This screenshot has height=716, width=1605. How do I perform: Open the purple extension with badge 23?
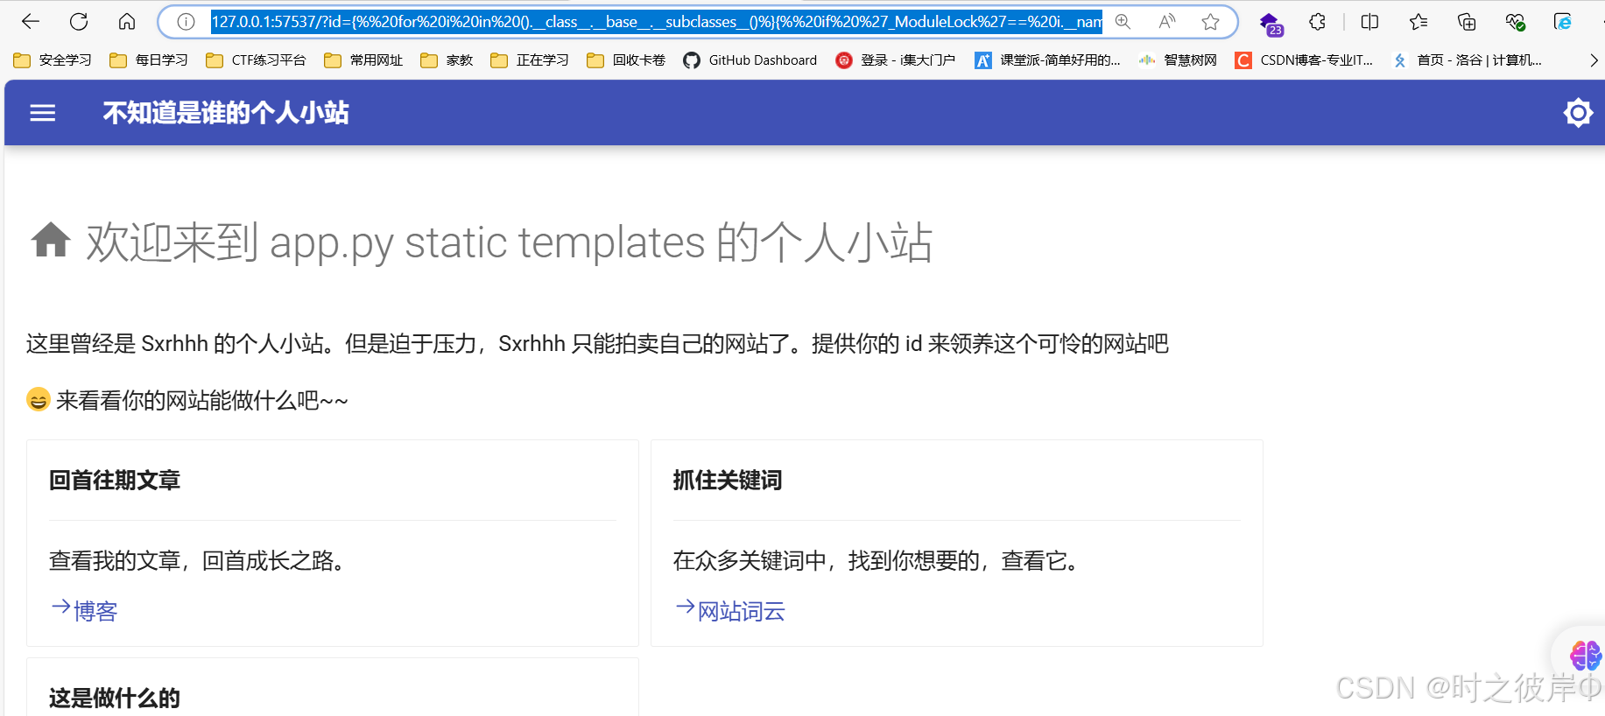[1271, 24]
